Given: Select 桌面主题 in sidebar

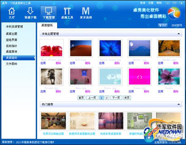Looking at the screenshot, I should point(11,34).
